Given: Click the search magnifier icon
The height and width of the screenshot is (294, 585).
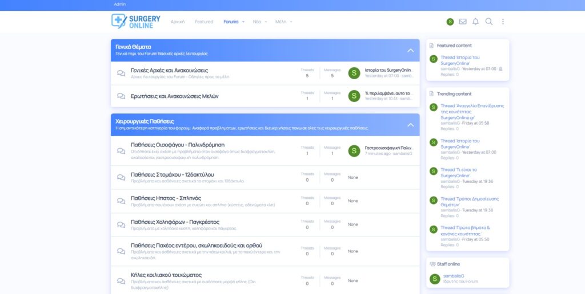Looking at the screenshot, I should point(489,22).
